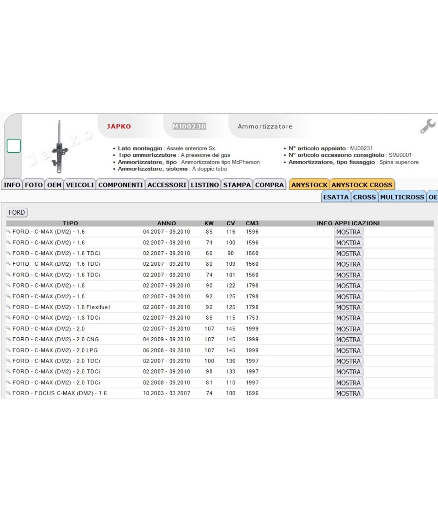Image resolution: width=438 pixels, height=511 pixels.
Task: Open the COMPONENTI tab
Action: (121, 185)
